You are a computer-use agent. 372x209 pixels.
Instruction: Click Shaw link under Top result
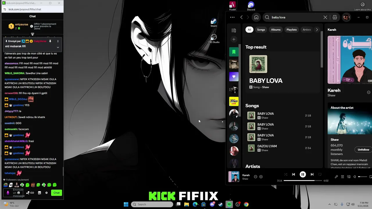[265, 87]
